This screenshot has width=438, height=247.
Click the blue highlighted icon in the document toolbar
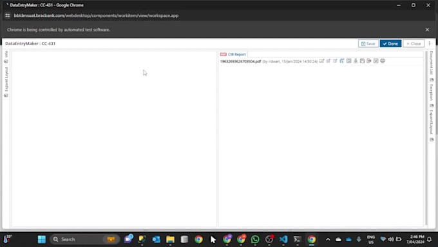tap(342, 61)
